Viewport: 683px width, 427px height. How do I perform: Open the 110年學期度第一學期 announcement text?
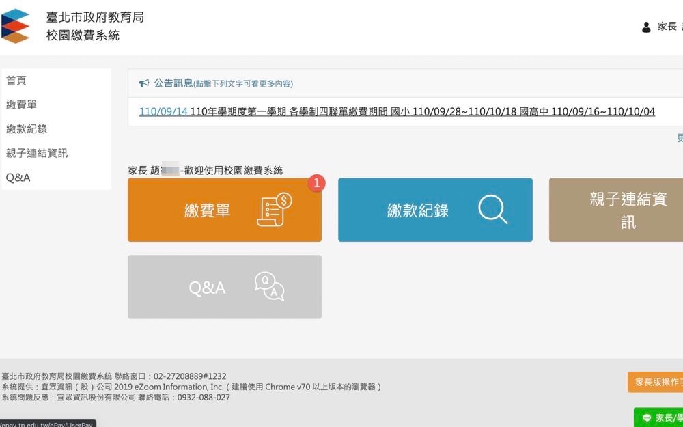(422, 111)
